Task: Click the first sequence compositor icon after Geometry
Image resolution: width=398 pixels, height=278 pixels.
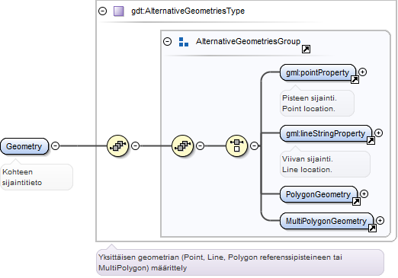Action: click(x=117, y=145)
